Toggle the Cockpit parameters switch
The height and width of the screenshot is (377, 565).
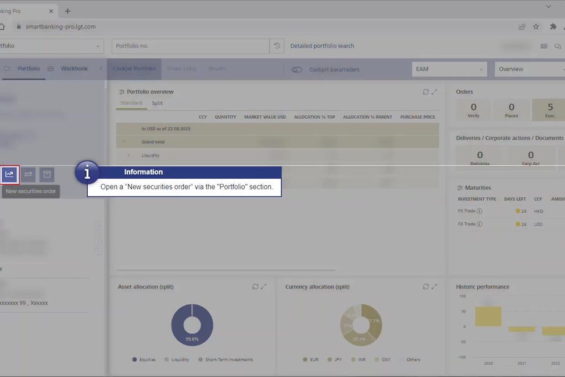pos(296,69)
